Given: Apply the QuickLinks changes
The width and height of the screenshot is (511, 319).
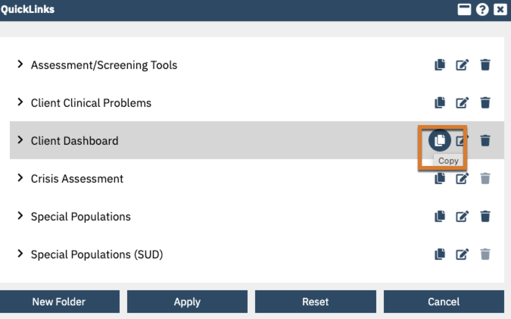Looking at the screenshot, I should (x=187, y=302).
